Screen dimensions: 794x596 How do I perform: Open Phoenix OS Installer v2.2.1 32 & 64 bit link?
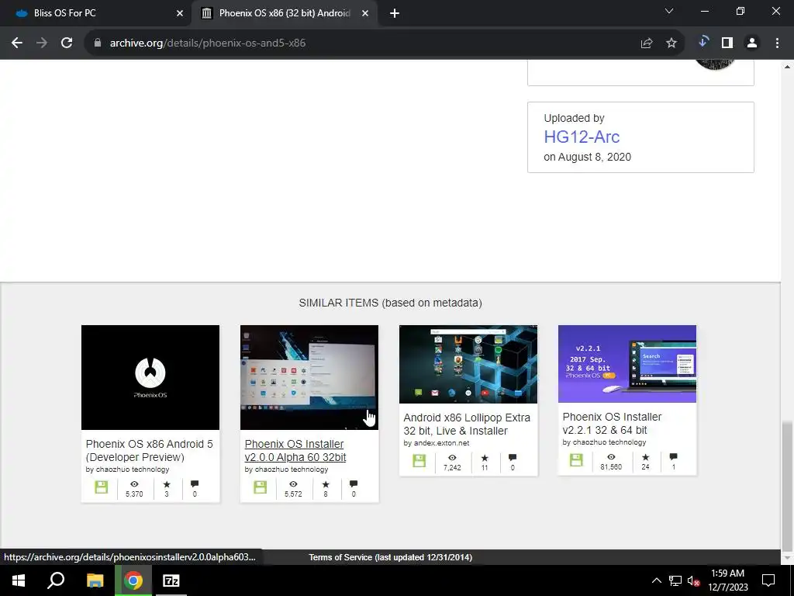613,423
